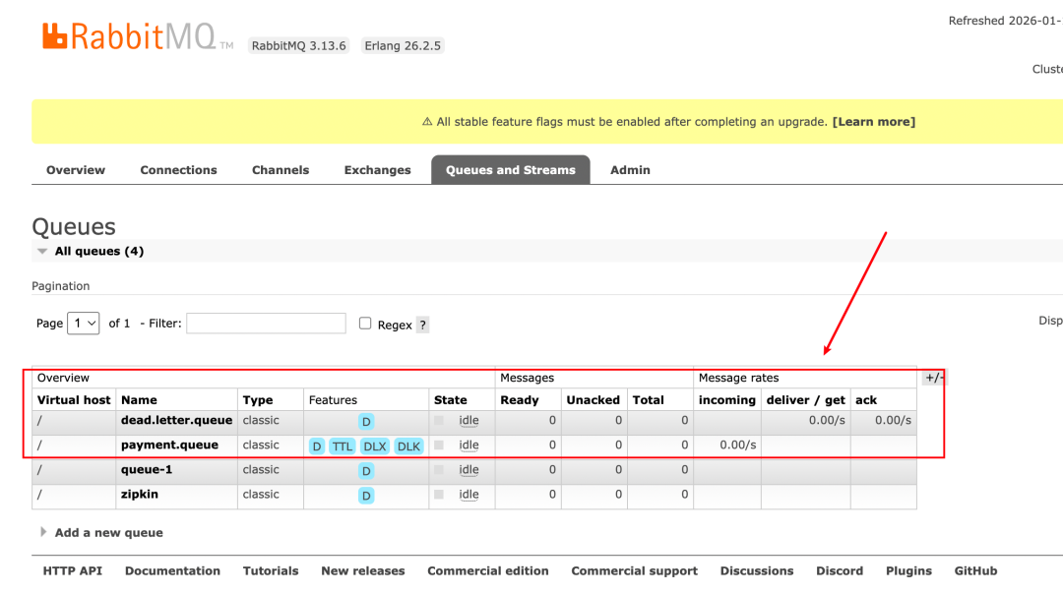1063x594 pixels.
Task: Open the Connections tab
Action: point(178,170)
